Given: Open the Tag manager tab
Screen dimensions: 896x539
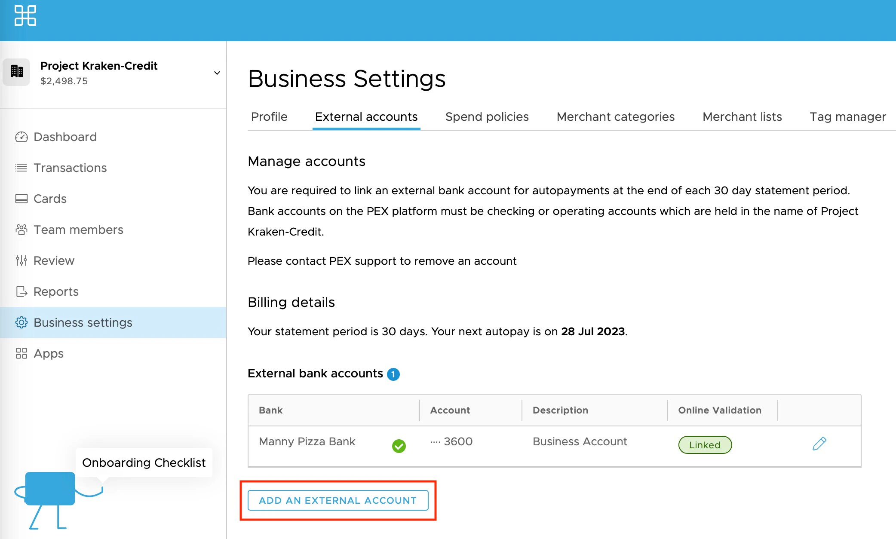Looking at the screenshot, I should click(x=847, y=117).
